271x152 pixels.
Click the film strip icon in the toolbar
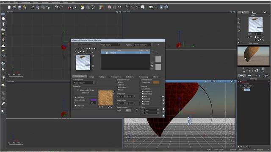[151, 7]
